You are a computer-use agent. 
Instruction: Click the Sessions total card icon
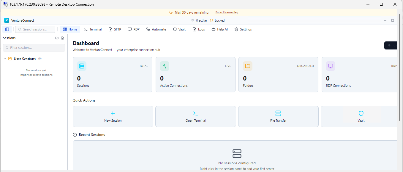[x=82, y=66]
